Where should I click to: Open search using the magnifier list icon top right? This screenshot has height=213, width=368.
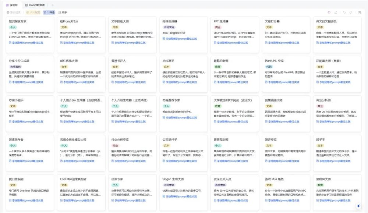click(x=360, y=12)
